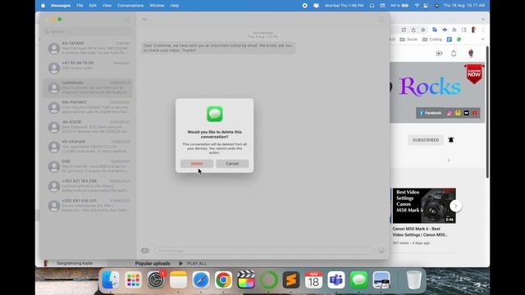
Task: Click the Apple menu icon
Action: click(43, 6)
